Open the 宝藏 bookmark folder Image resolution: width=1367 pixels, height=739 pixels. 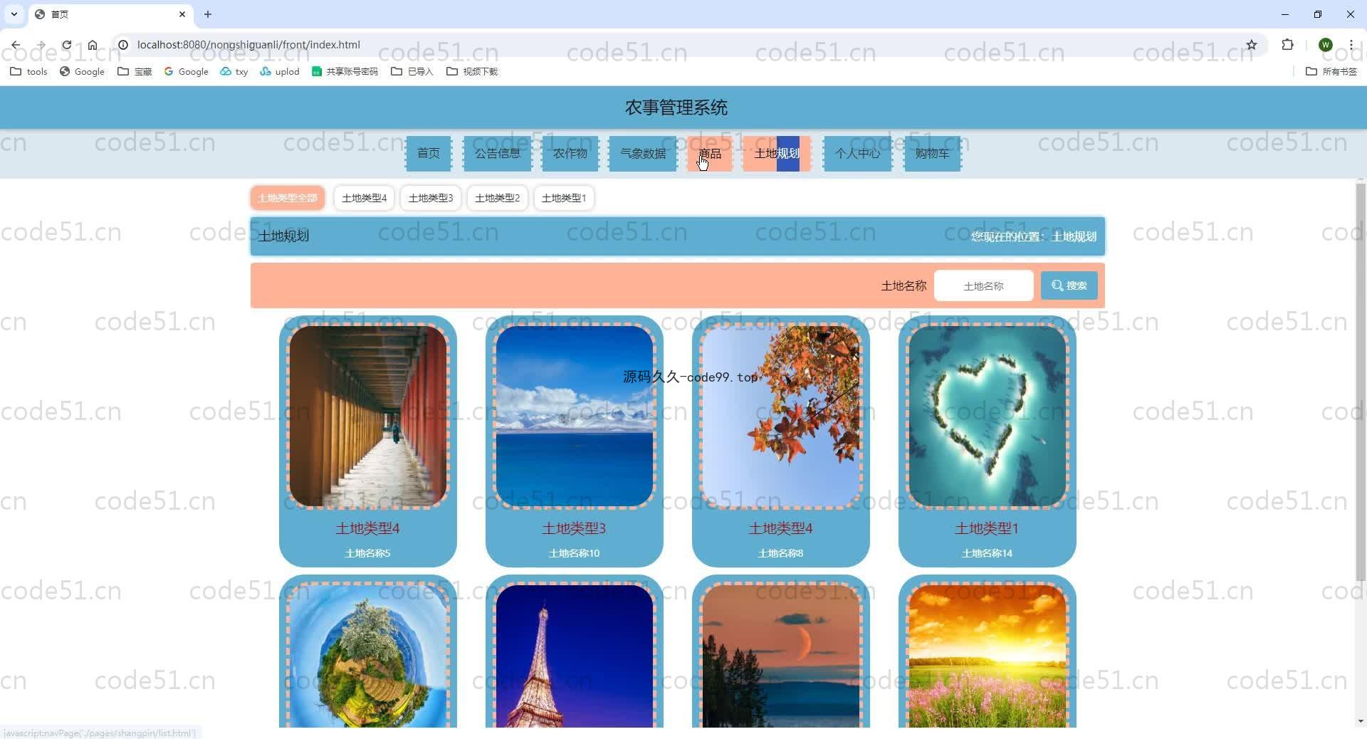click(x=135, y=71)
